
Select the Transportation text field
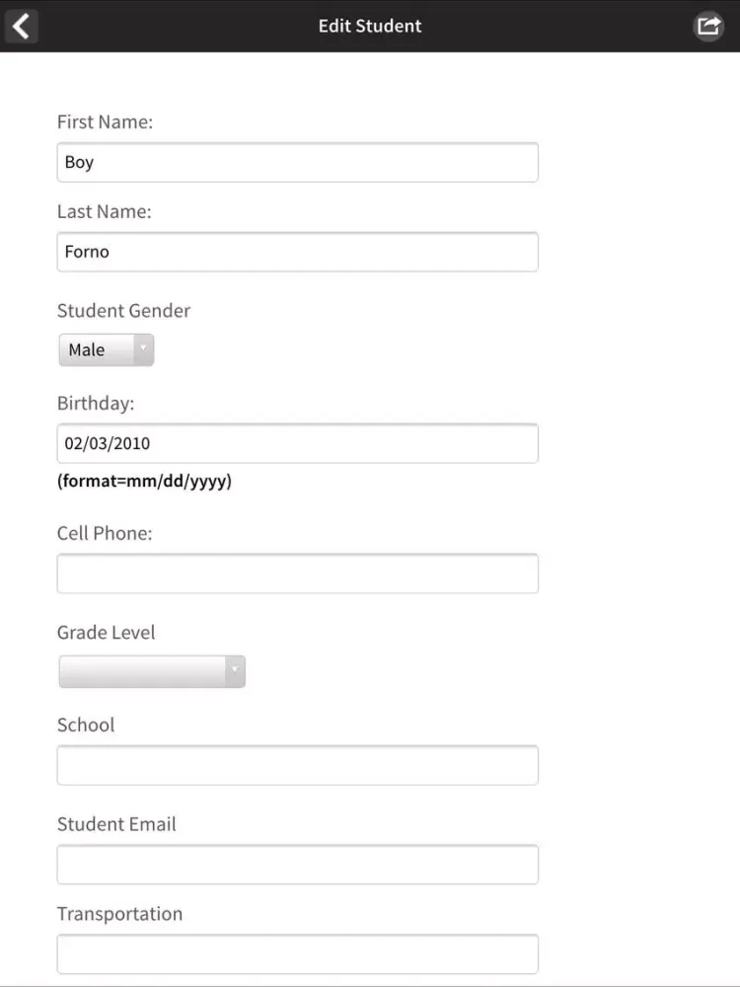[297, 954]
